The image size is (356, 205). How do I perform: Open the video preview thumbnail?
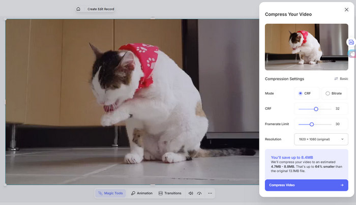click(x=307, y=47)
